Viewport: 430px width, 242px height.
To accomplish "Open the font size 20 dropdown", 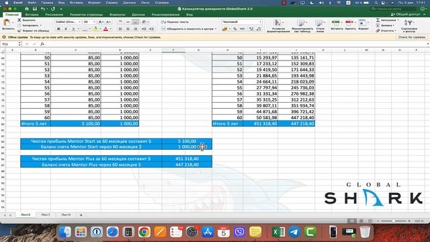I will (x=94, y=22).
